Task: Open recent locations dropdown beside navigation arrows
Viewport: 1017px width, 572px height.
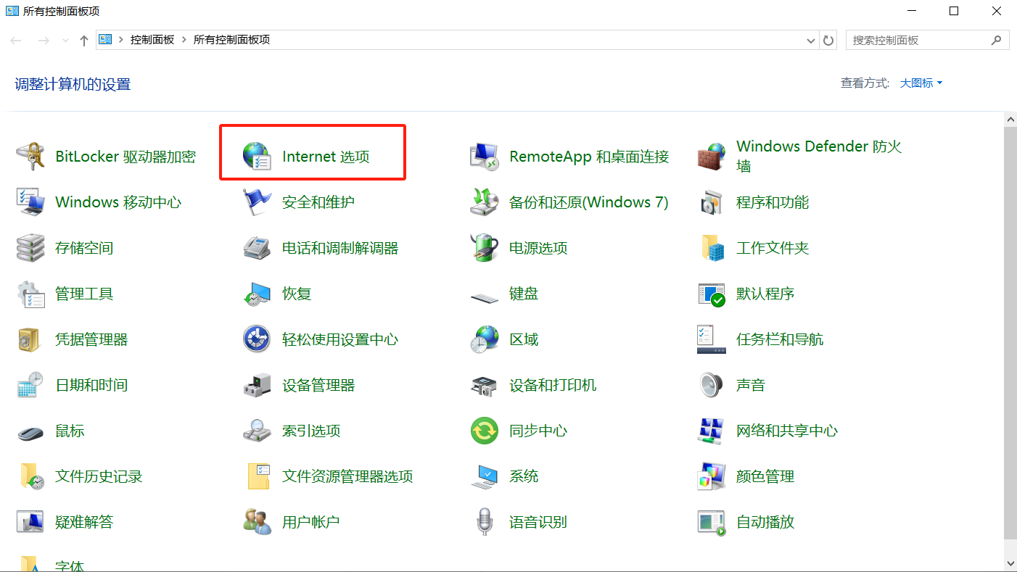Action: coord(65,41)
